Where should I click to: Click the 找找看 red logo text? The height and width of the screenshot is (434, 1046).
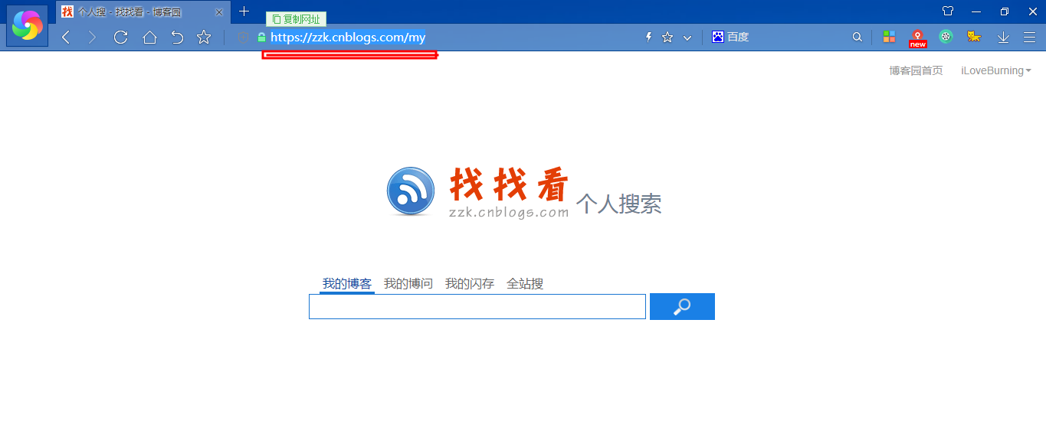click(x=509, y=184)
